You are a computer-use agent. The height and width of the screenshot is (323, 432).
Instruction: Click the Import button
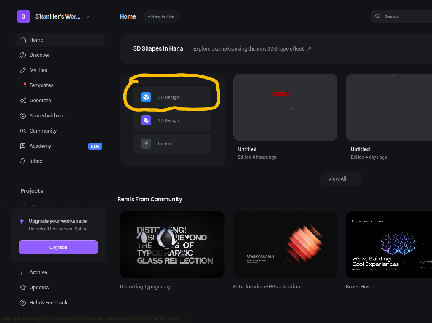(172, 144)
